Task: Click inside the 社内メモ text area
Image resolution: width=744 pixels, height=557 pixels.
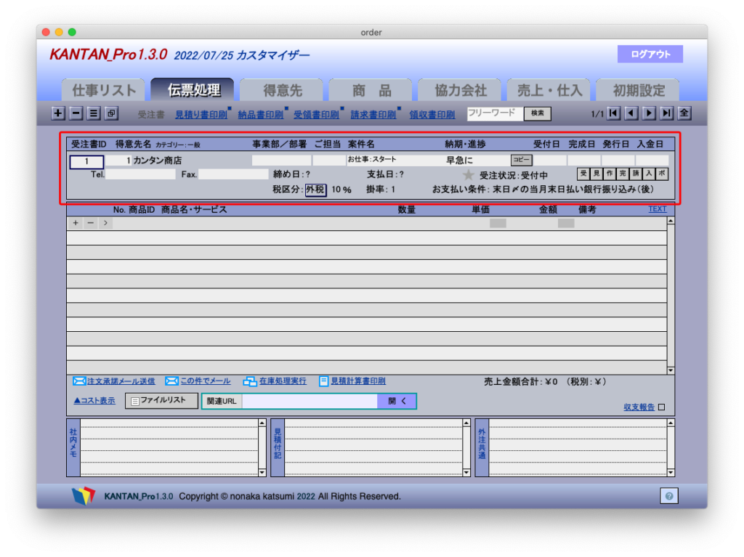Action: click(x=169, y=447)
